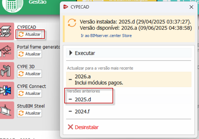
Task: Click the CYPECAD program name label
Action: coord(27,27)
